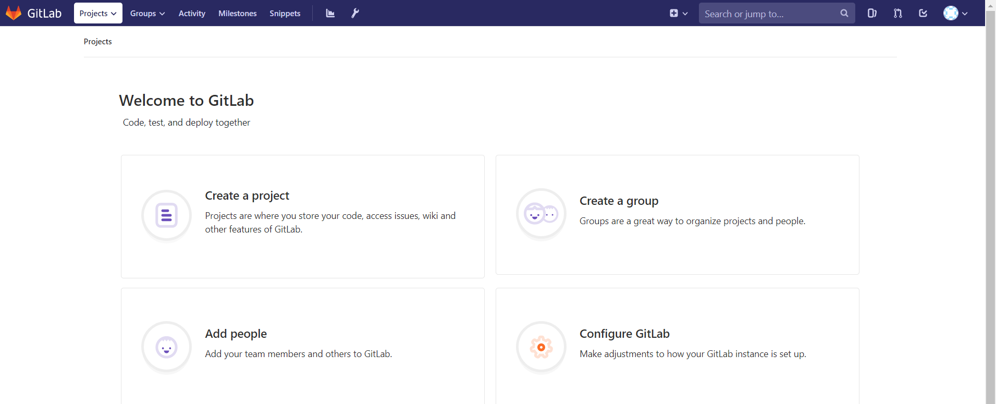Open Milestones in navbar
This screenshot has height=404, width=996.
(237, 13)
